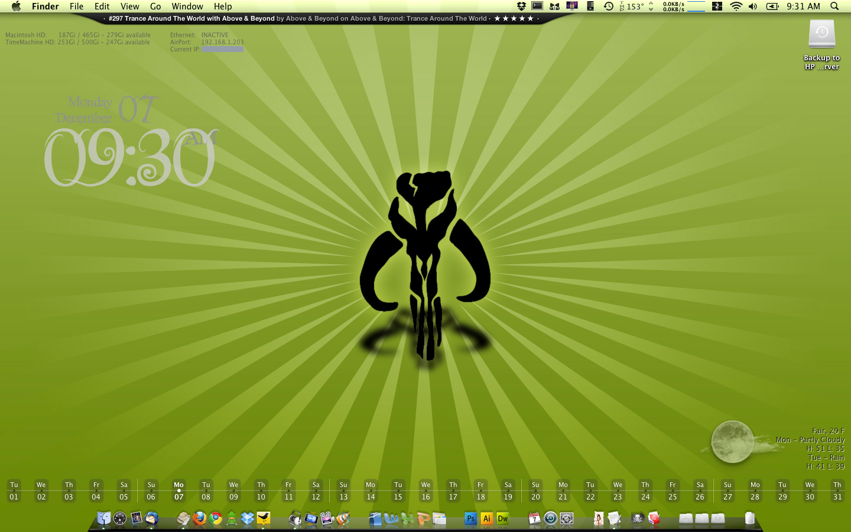Open the pirate flag app in dock
Image resolution: width=851 pixels, height=532 pixels.
(638, 518)
